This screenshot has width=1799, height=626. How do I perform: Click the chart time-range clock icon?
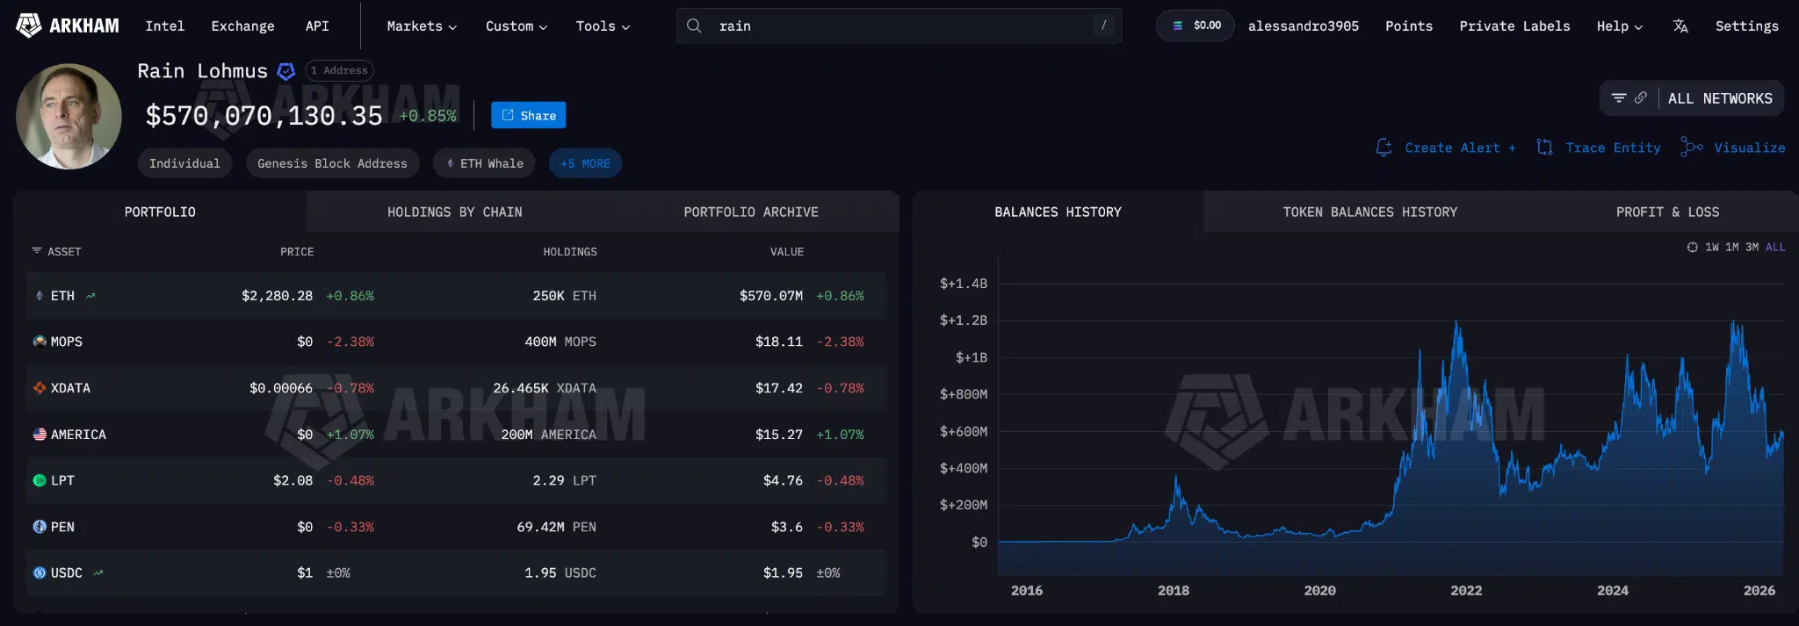[x=1692, y=248]
